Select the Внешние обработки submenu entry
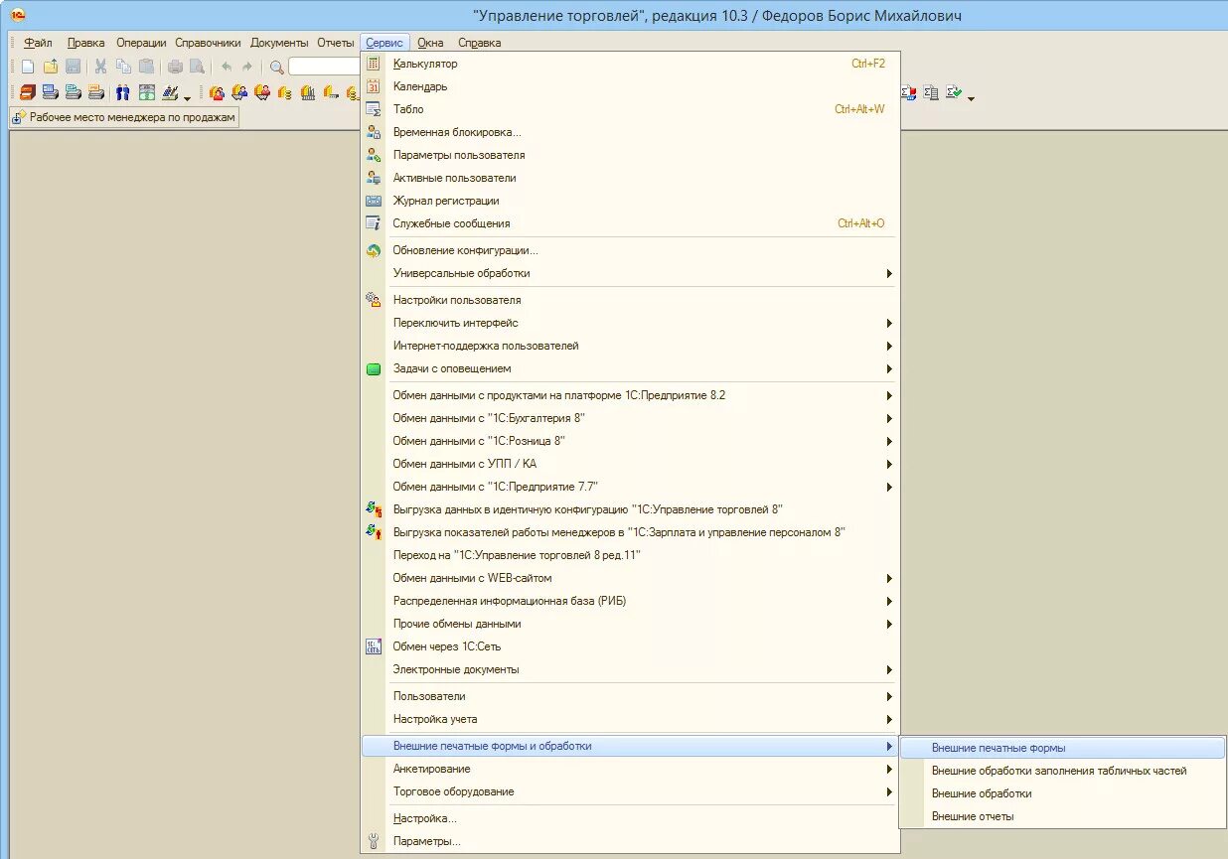 (1062, 793)
